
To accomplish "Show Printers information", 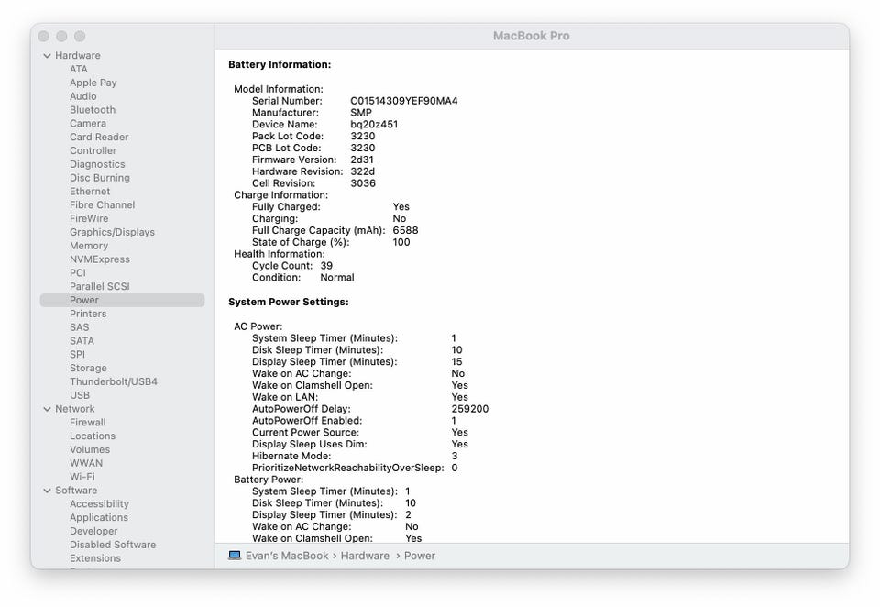I will click(x=88, y=314).
